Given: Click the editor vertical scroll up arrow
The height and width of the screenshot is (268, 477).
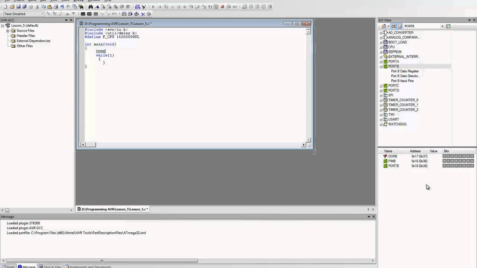Looking at the screenshot, I should [308, 32].
